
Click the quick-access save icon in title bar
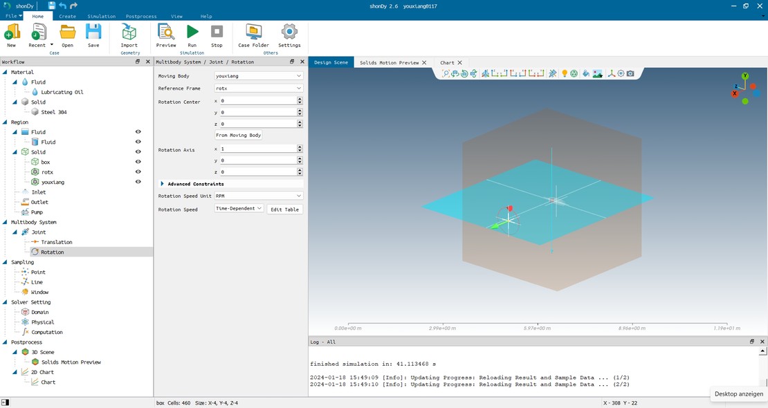(x=52, y=6)
